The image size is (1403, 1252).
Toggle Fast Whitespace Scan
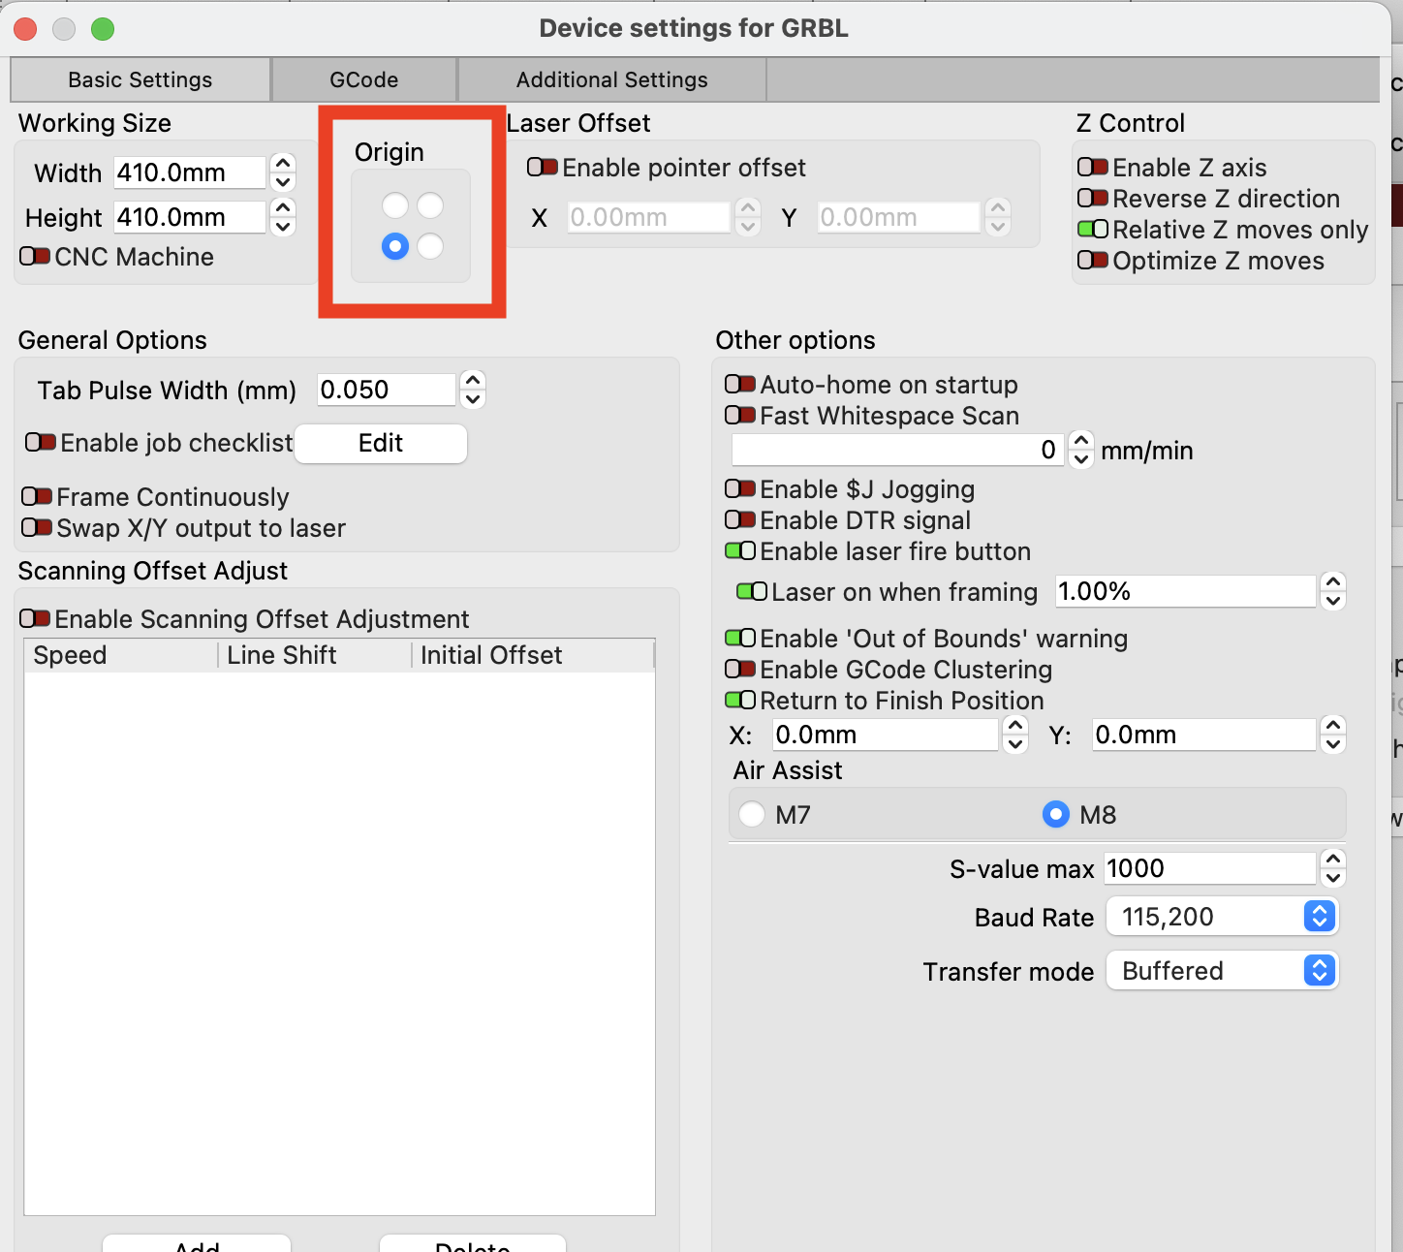click(740, 416)
